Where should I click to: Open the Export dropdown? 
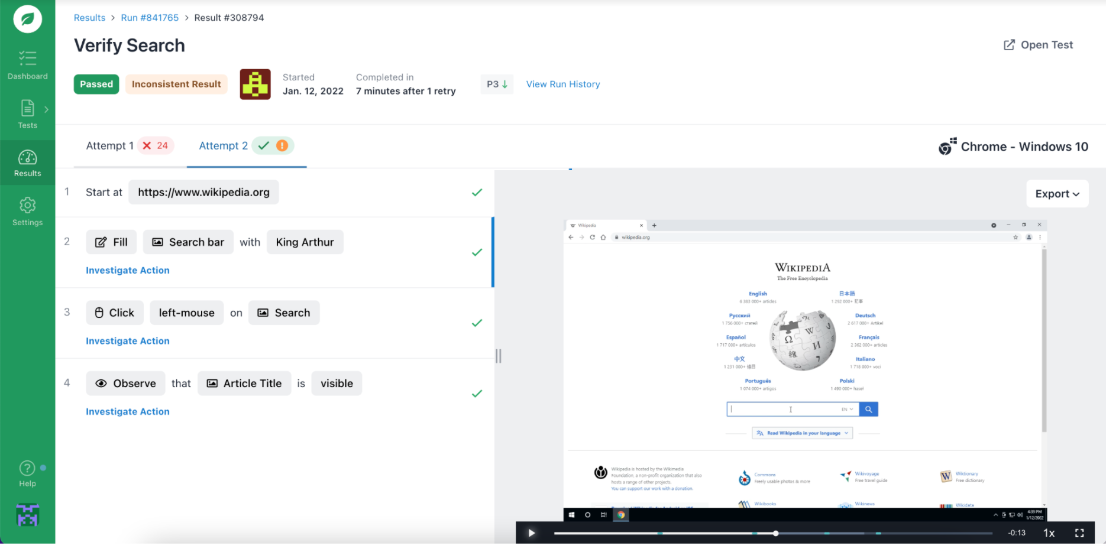pos(1058,194)
